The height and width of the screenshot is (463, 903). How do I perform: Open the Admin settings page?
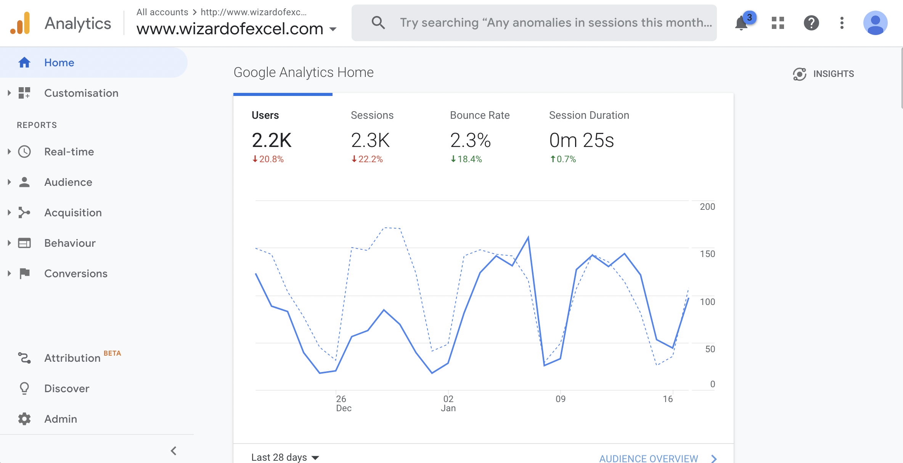tap(61, 419)
